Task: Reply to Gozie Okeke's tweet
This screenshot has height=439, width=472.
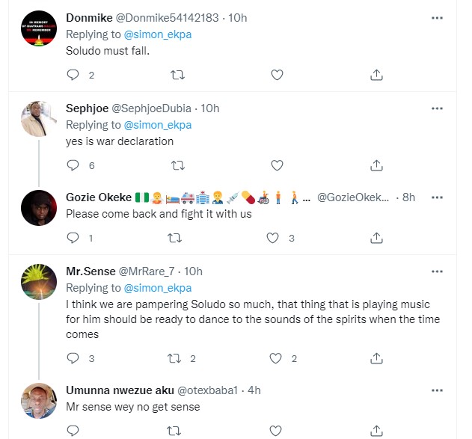Action: [73, 238]
